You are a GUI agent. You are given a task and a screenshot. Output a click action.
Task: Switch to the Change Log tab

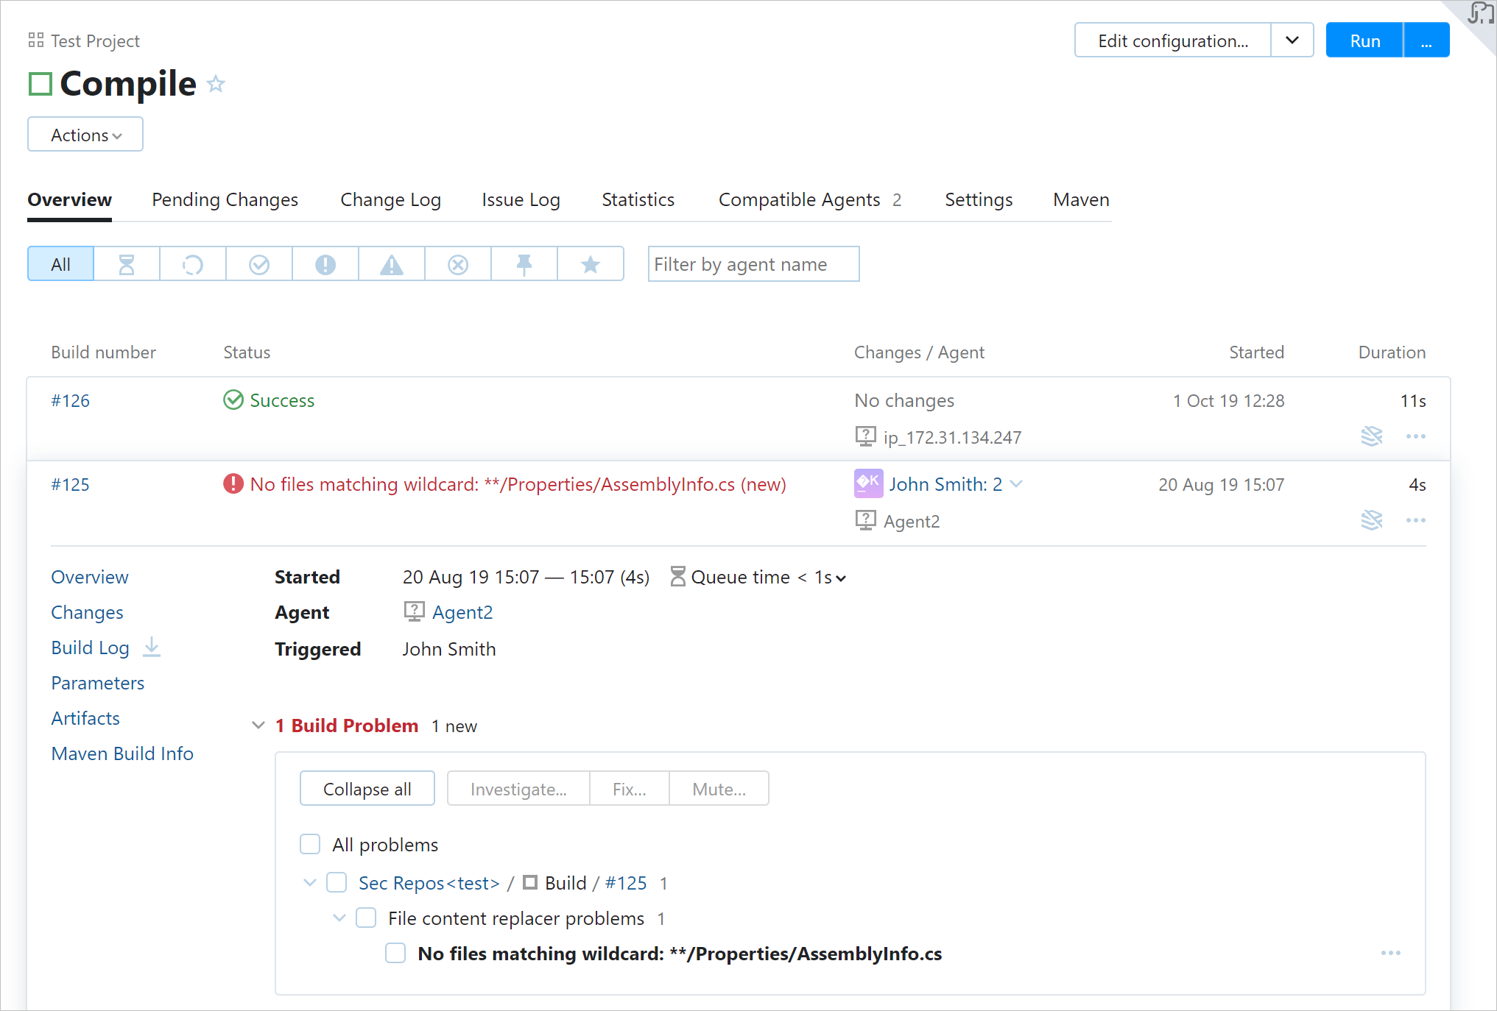coord(390,199)
